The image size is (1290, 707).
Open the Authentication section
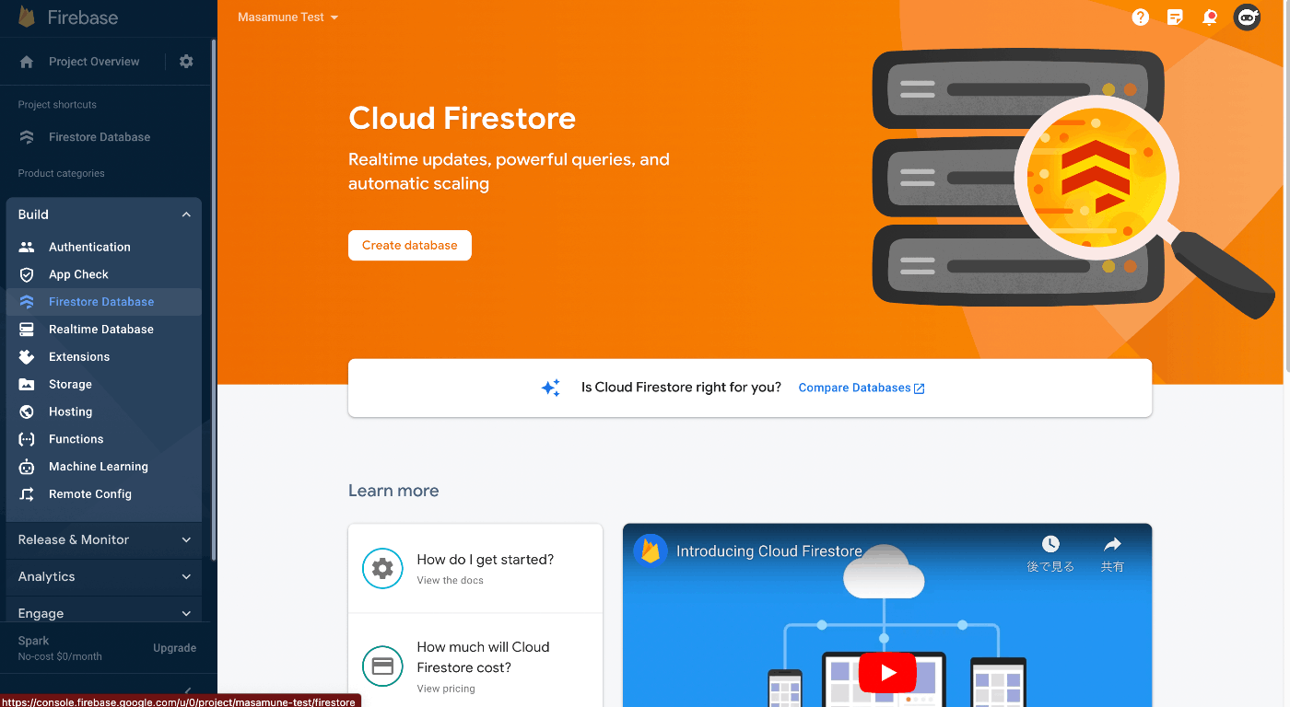(x=89, y=247)
